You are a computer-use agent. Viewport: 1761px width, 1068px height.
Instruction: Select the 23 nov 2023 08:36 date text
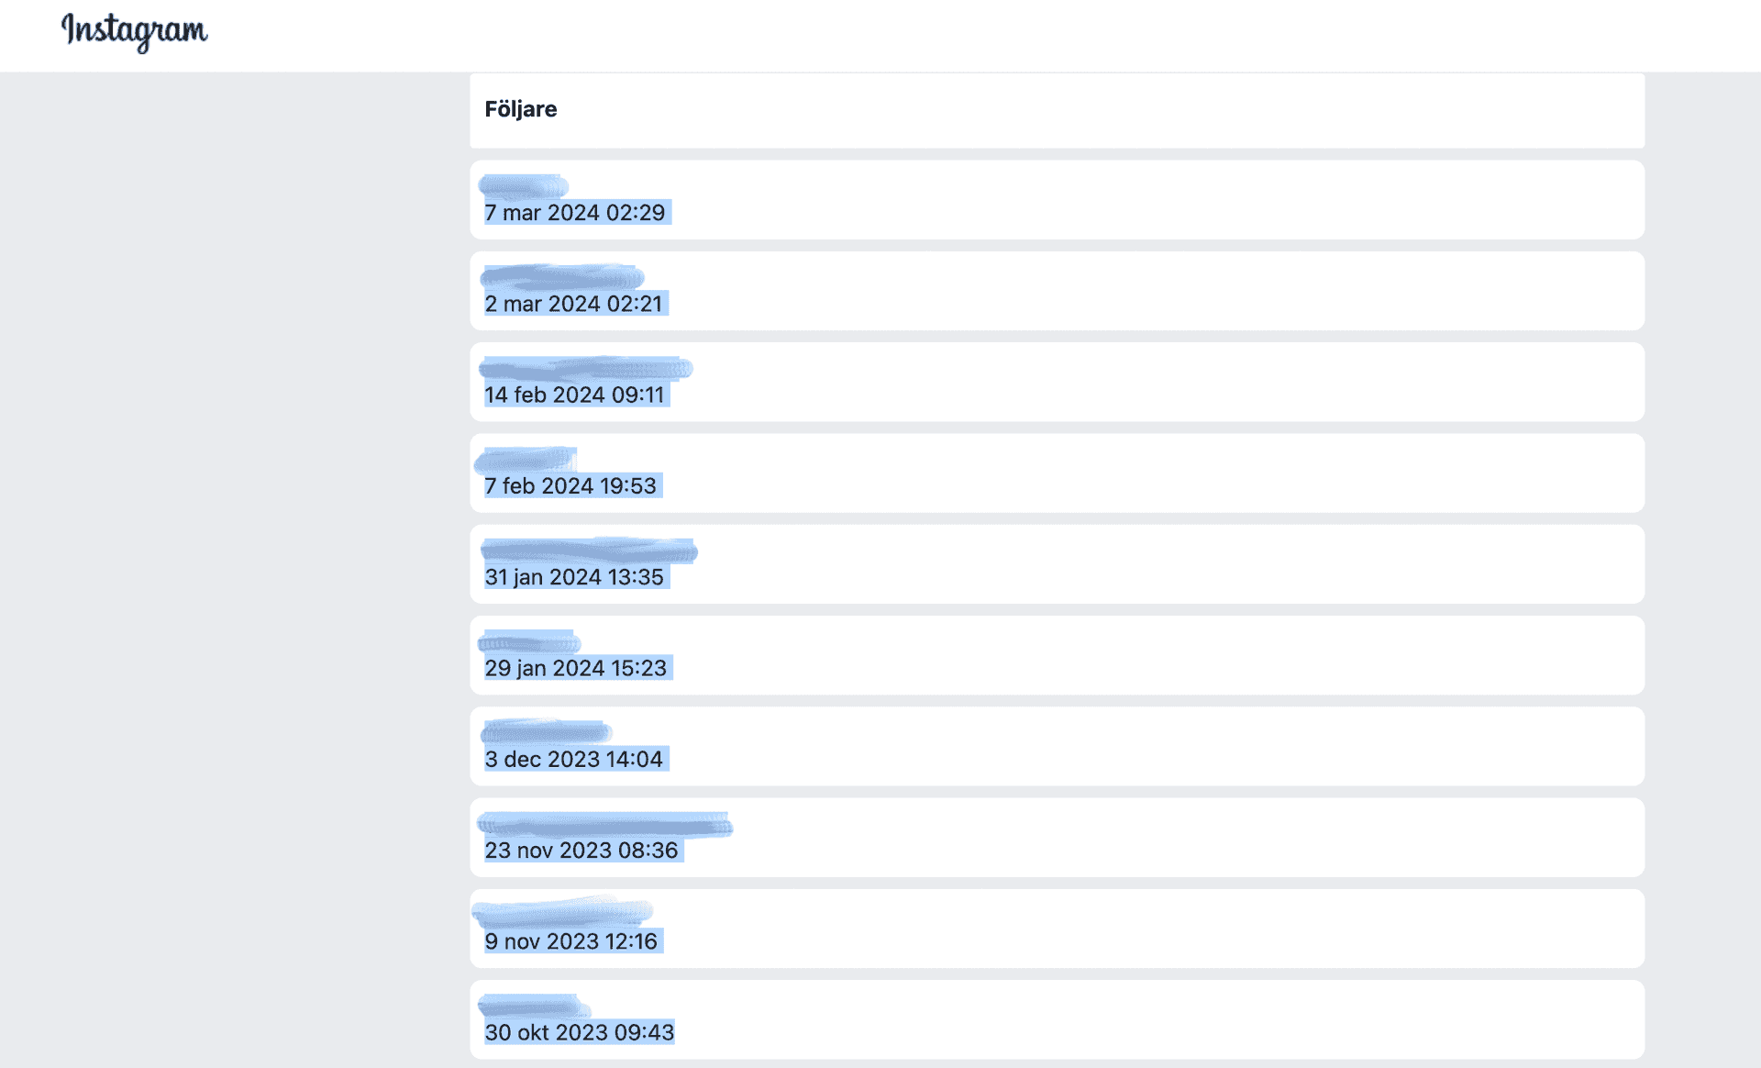pyautogui.click(x=581, y=851)
